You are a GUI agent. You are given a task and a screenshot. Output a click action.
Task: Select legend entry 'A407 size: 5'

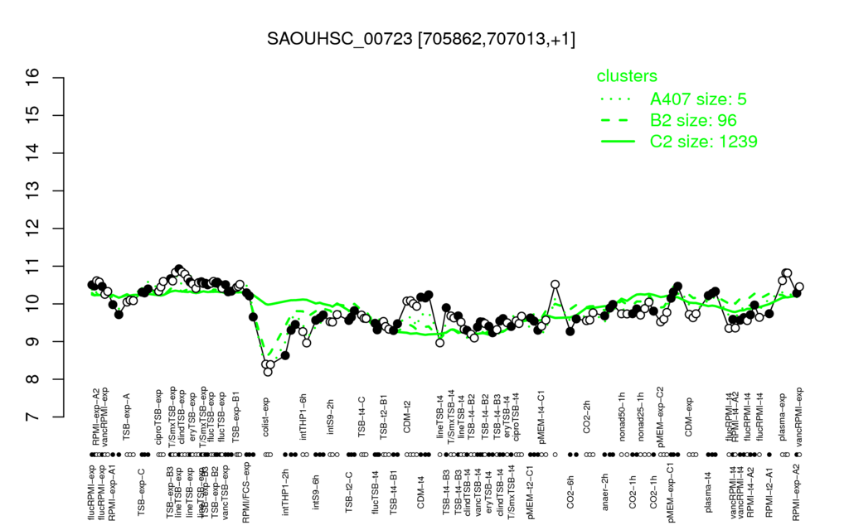click(698, 99)
